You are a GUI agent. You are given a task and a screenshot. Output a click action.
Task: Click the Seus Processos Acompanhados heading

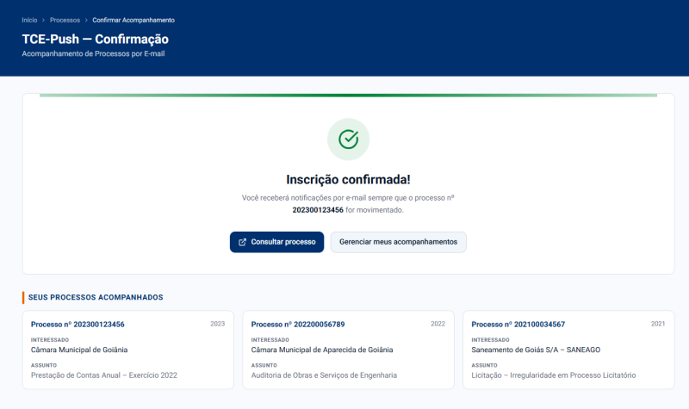96,297
